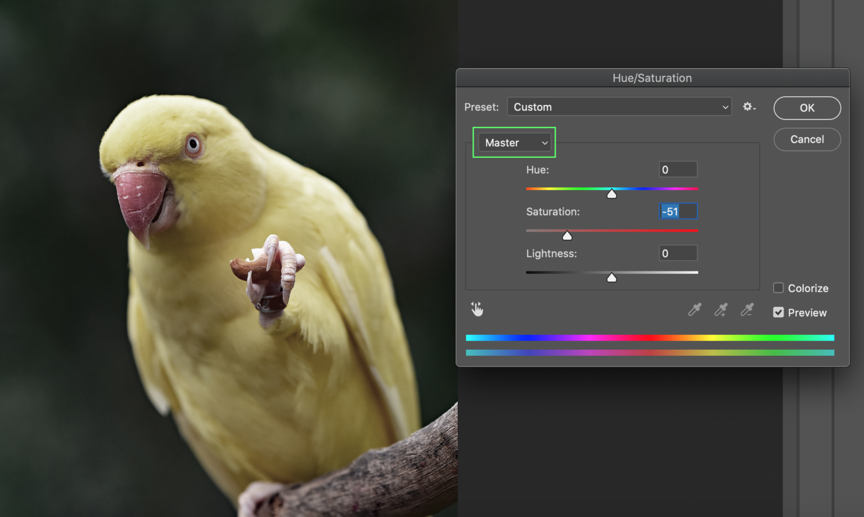Viewport: 864px width, 517px height.
Task: Click the lower desaturated color bar
Action: point(650,353)
